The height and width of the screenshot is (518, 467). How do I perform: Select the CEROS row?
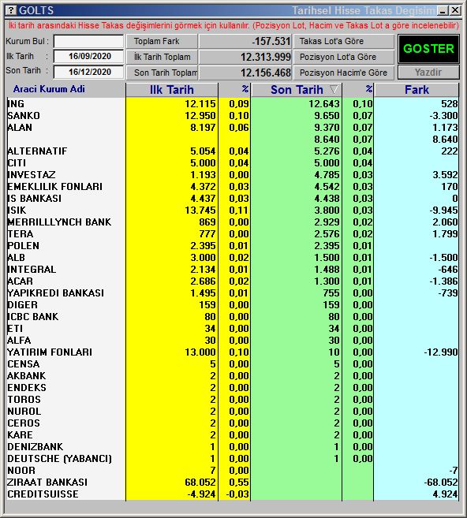pos(233,423)
